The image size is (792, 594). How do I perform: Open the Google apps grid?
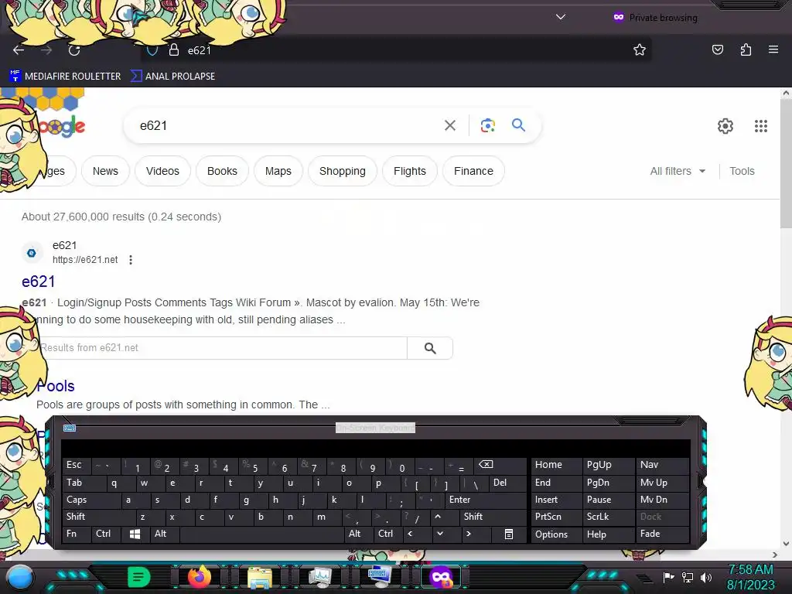tap(761, 126)
